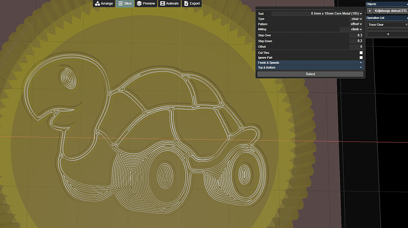The height and width of the screenshot is (228, 408).
Task: Collapse the Objects panel header
Action: point(387,4)
